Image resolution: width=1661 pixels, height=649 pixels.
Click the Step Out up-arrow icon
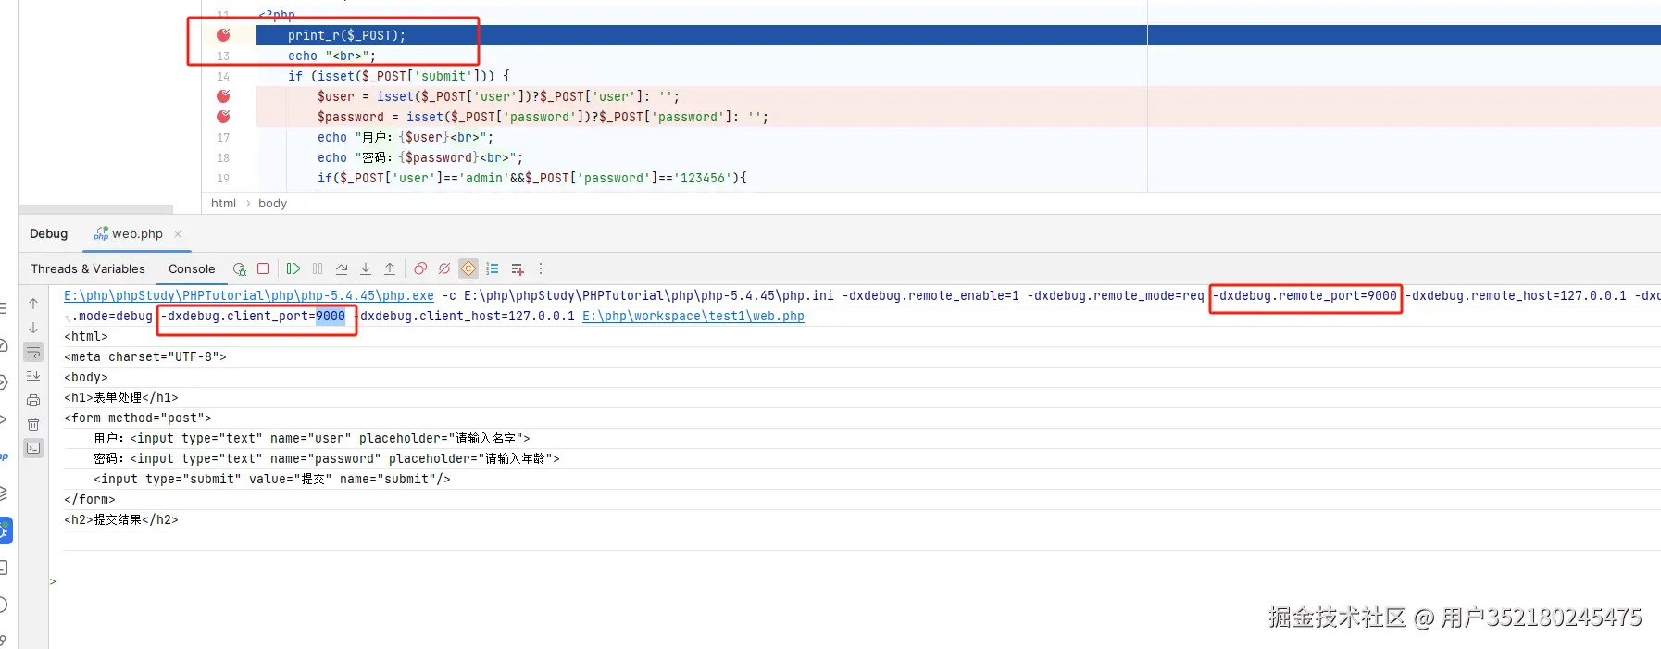(390, 269)
